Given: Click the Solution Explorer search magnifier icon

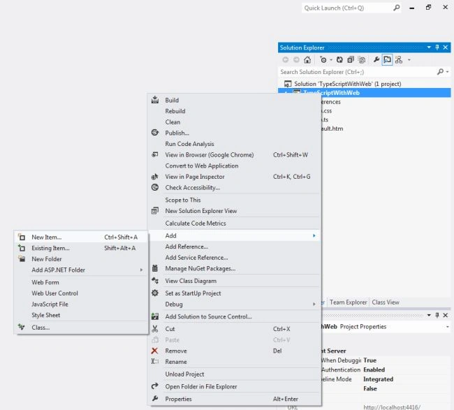Looking at the screenshot, I should 440,71.
